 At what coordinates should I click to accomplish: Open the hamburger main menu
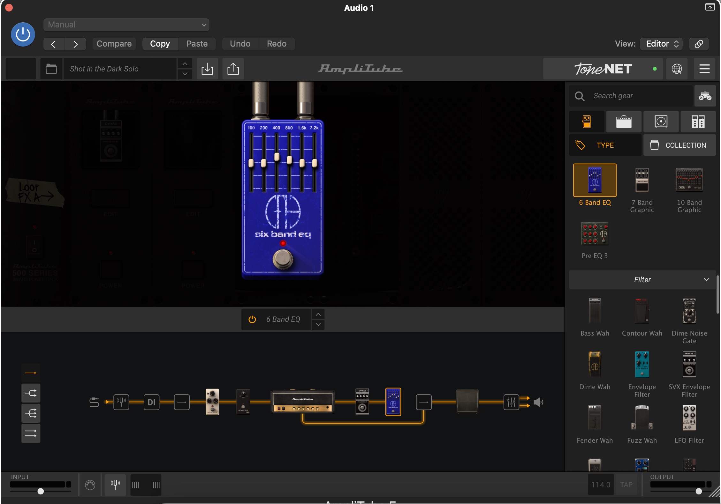(704, 69)
